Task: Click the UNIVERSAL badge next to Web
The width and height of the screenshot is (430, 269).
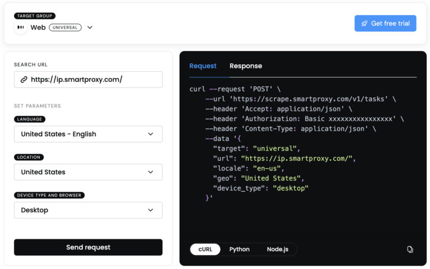Action: [66, 27]
